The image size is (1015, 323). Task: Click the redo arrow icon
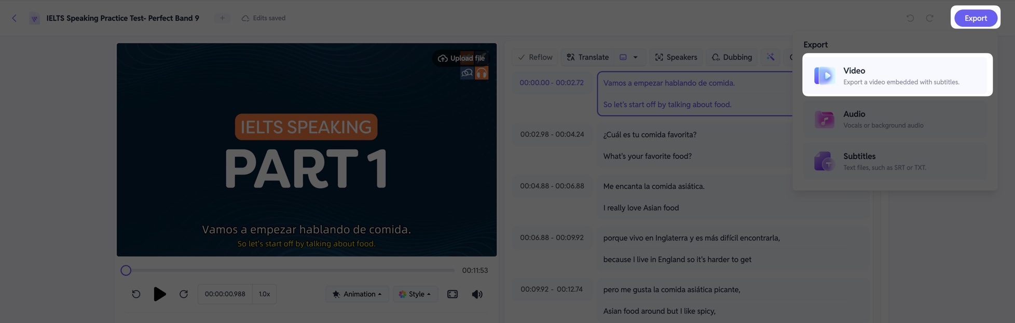click(929, 18)
